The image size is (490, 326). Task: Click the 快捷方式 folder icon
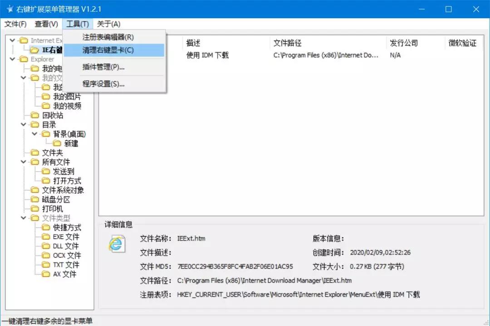(46, 227)
